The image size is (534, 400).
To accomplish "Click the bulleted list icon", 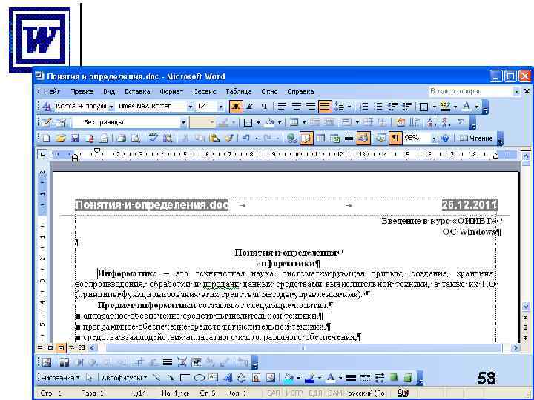I will pos(378,107).
